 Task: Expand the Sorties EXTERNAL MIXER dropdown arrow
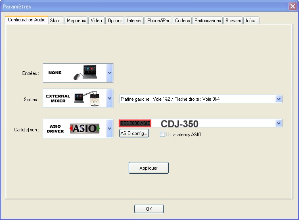[109, 98]
